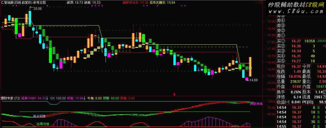The image size is (326, 128).
Task: Click the 出局为佳 signal label
Action: [43, 124]
